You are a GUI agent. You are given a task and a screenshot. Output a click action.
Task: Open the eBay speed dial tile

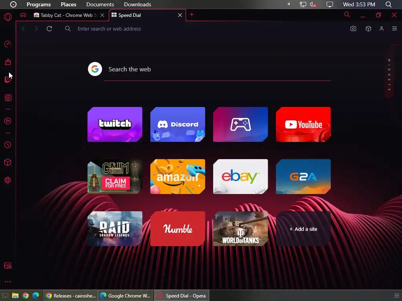pyautogui.click(x=241, y=177)
